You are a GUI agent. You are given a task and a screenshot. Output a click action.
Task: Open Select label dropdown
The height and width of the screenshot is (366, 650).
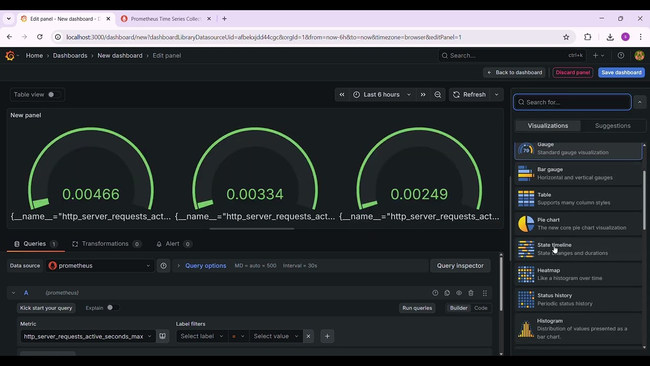coord(202,336)
